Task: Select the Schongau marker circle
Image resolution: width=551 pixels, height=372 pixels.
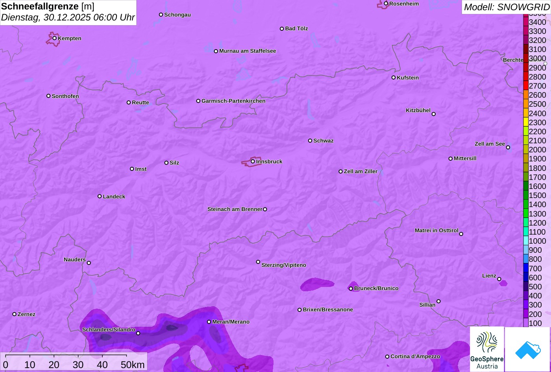Action: (161, 15)
